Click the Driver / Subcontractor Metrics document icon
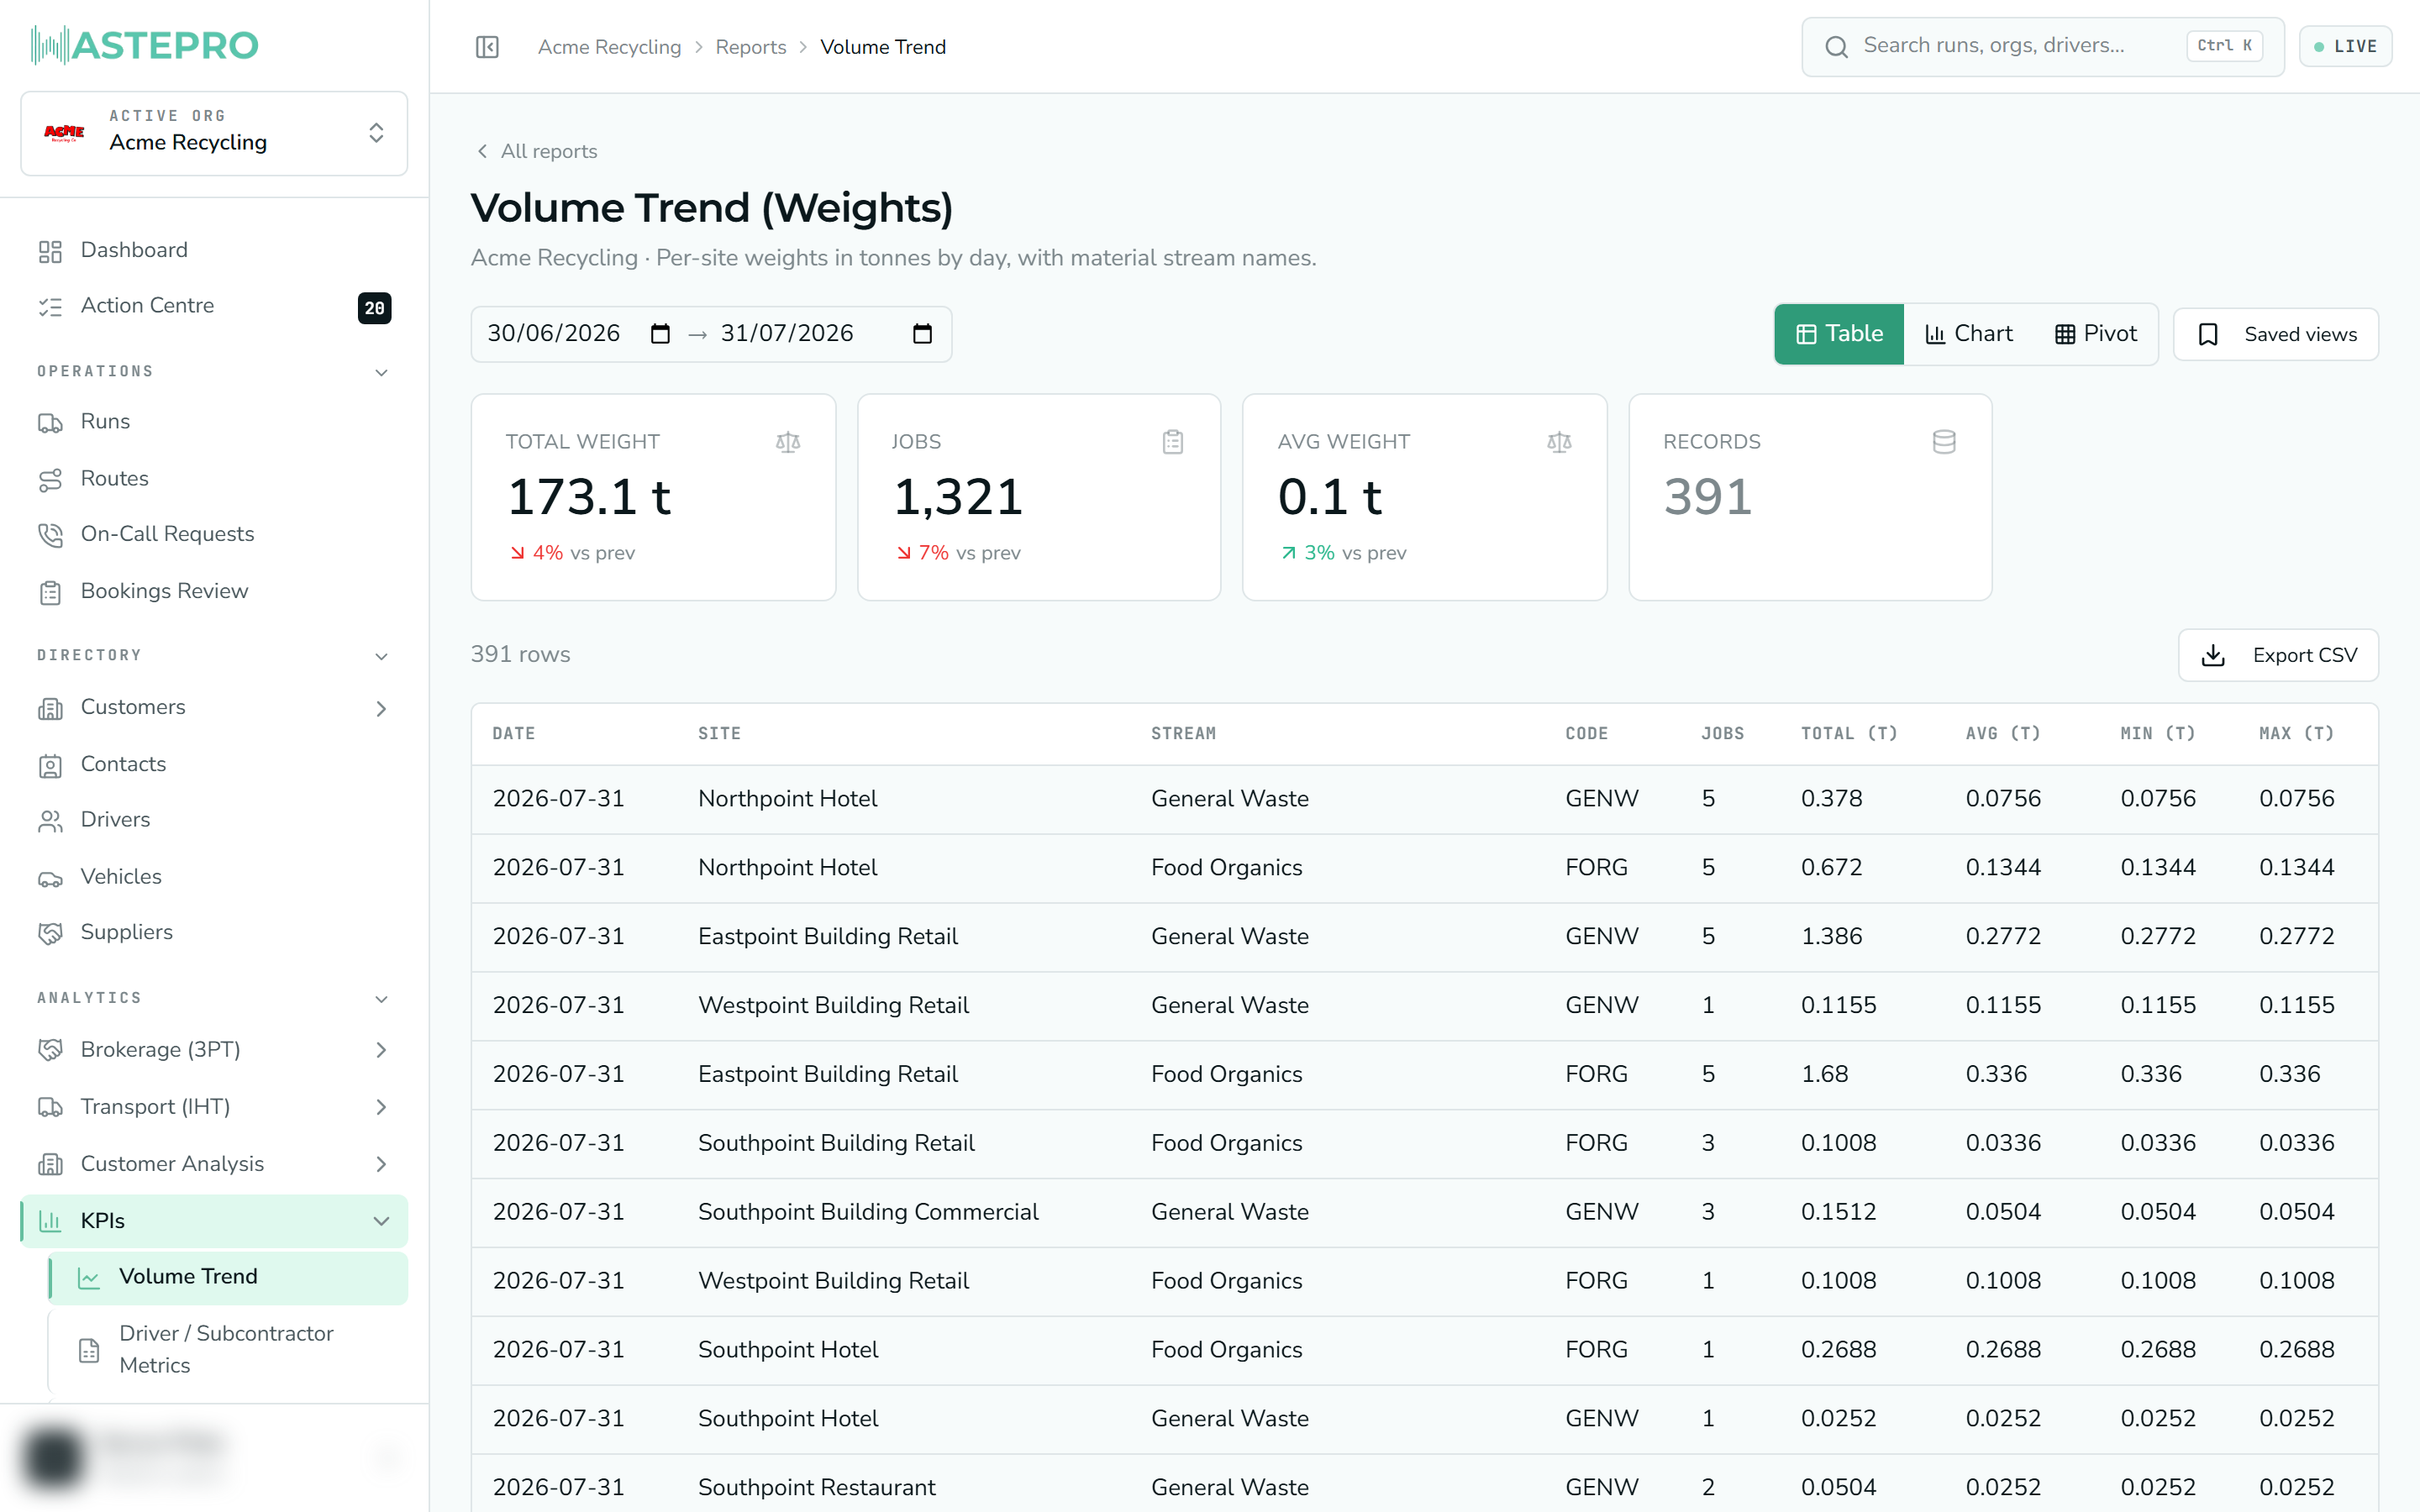Image resolution: width=2420 pixels, height=1512 pixels. click(x=89, y=1350)
